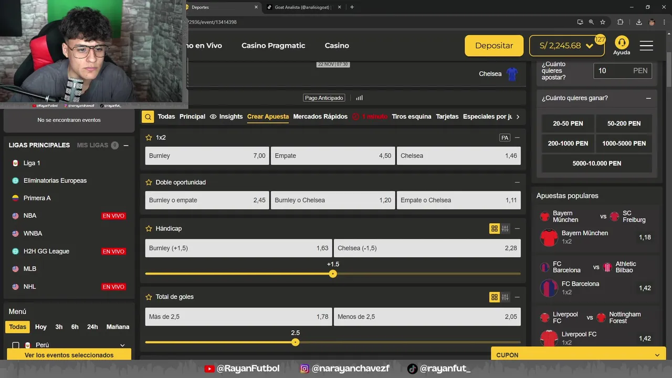Filter events by the 3h time option
Image resolution: width=672 pixels, height=378 pixels.
click(59, 327)
